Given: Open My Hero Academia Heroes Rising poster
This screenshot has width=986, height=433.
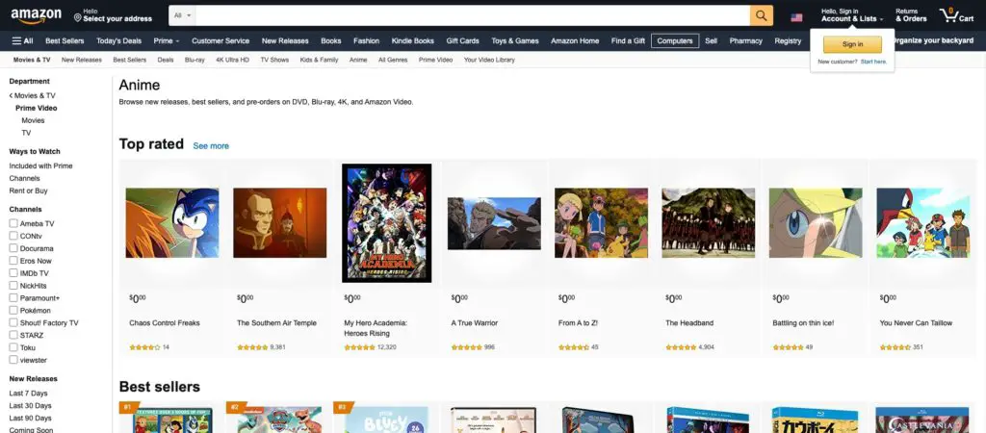Looking at the screenshot, I should (x=387, y=223).
